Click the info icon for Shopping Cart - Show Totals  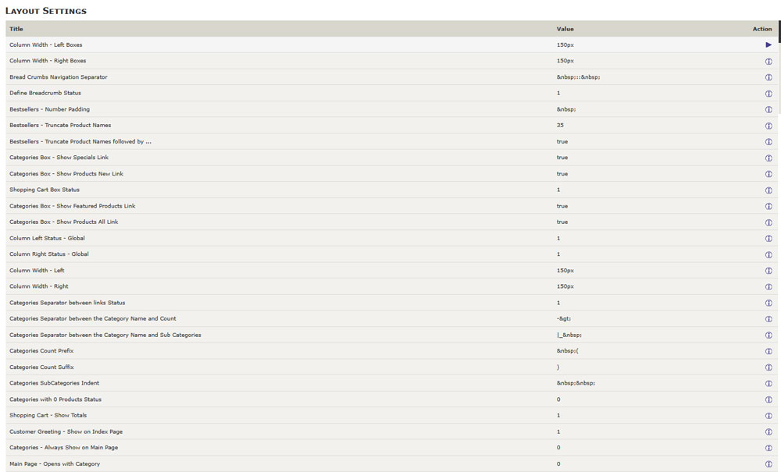point(768,415)
